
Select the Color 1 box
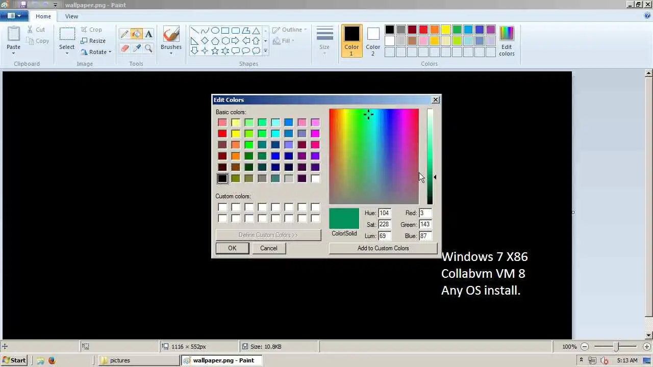click(351, 41)
